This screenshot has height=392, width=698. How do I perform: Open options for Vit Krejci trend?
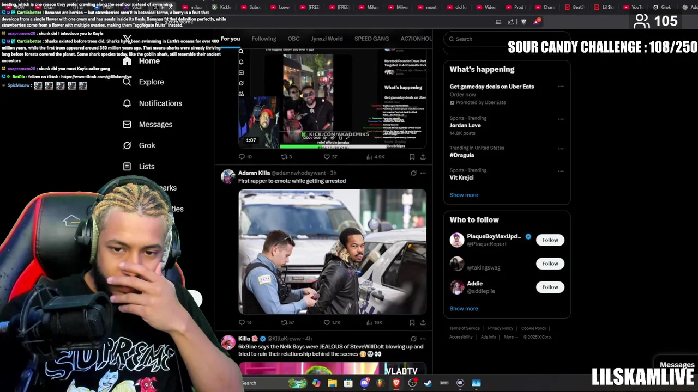tap(561, 171)
